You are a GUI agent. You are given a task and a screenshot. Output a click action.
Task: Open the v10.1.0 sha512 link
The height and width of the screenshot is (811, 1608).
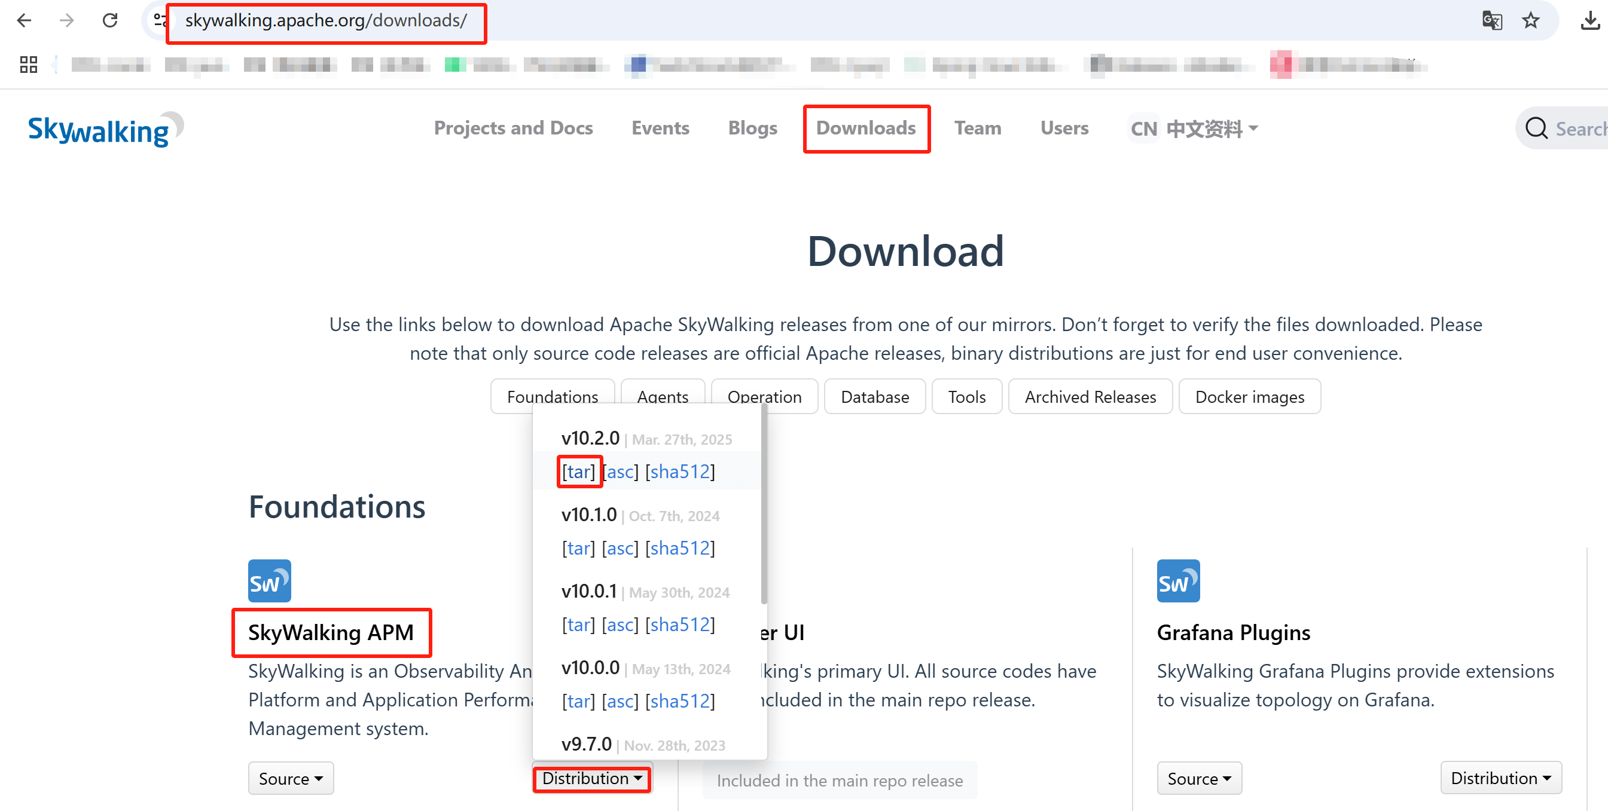click(679, 547)
